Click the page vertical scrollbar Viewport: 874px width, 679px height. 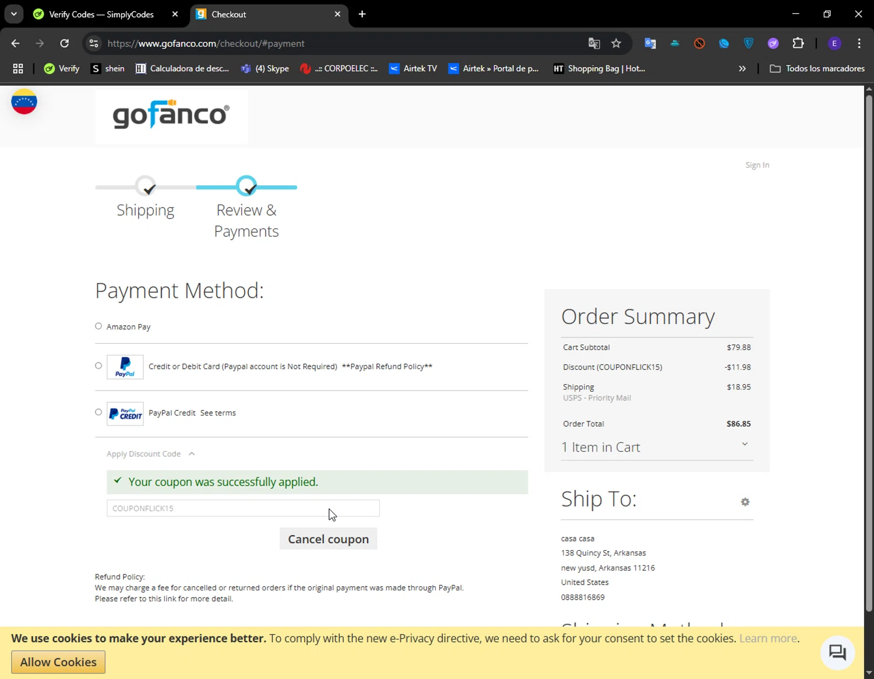[x=869, y=353]
